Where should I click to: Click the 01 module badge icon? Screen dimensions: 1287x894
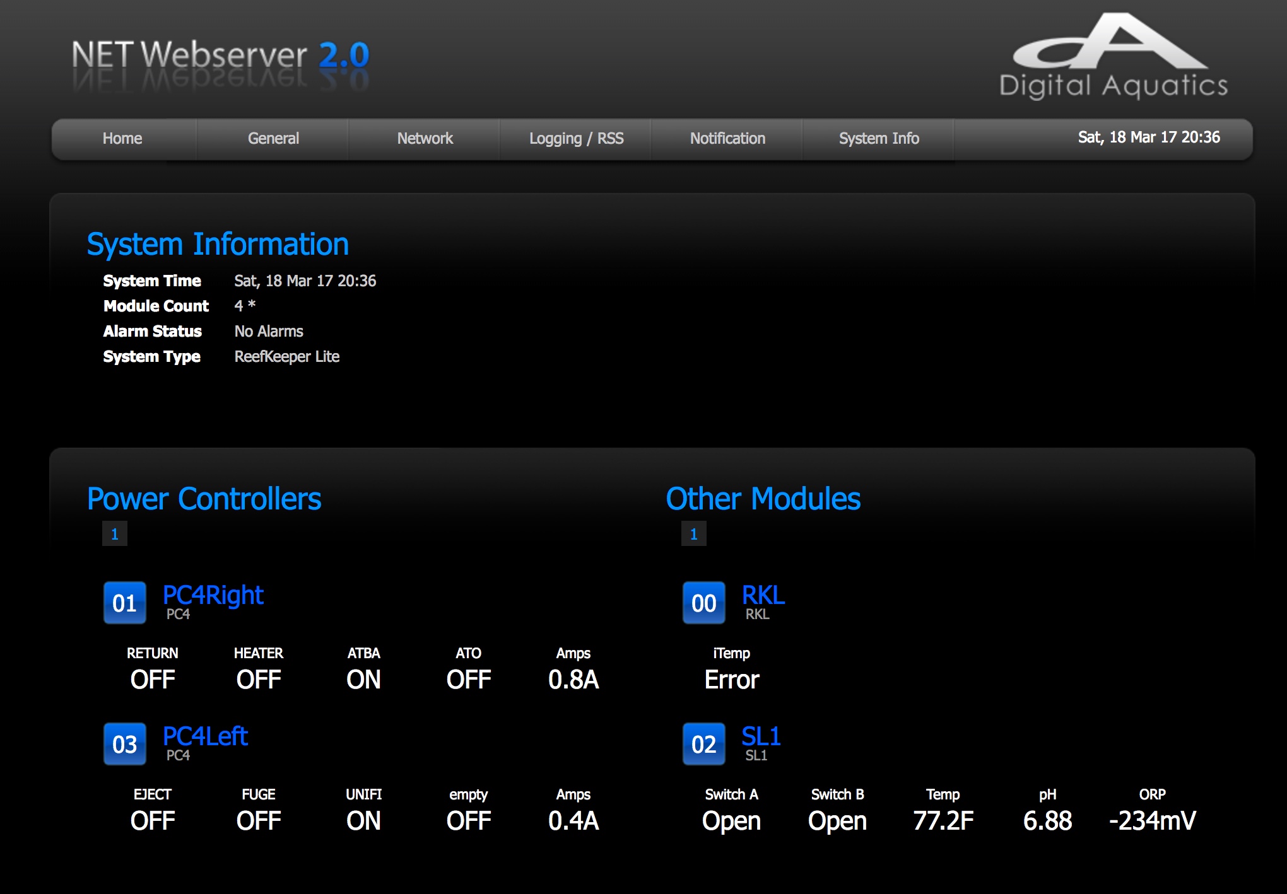coord(124,603)
